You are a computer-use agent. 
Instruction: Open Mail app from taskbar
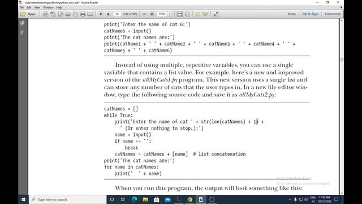(167, 199)
